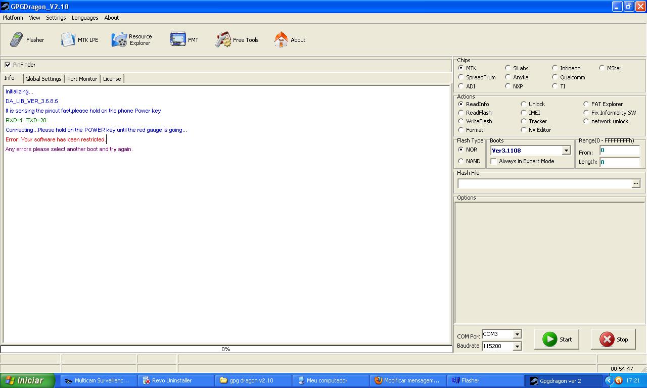This screenshot has width=647, height=388.
Task: Choose ReadInfo action
Action: (460, 104)
